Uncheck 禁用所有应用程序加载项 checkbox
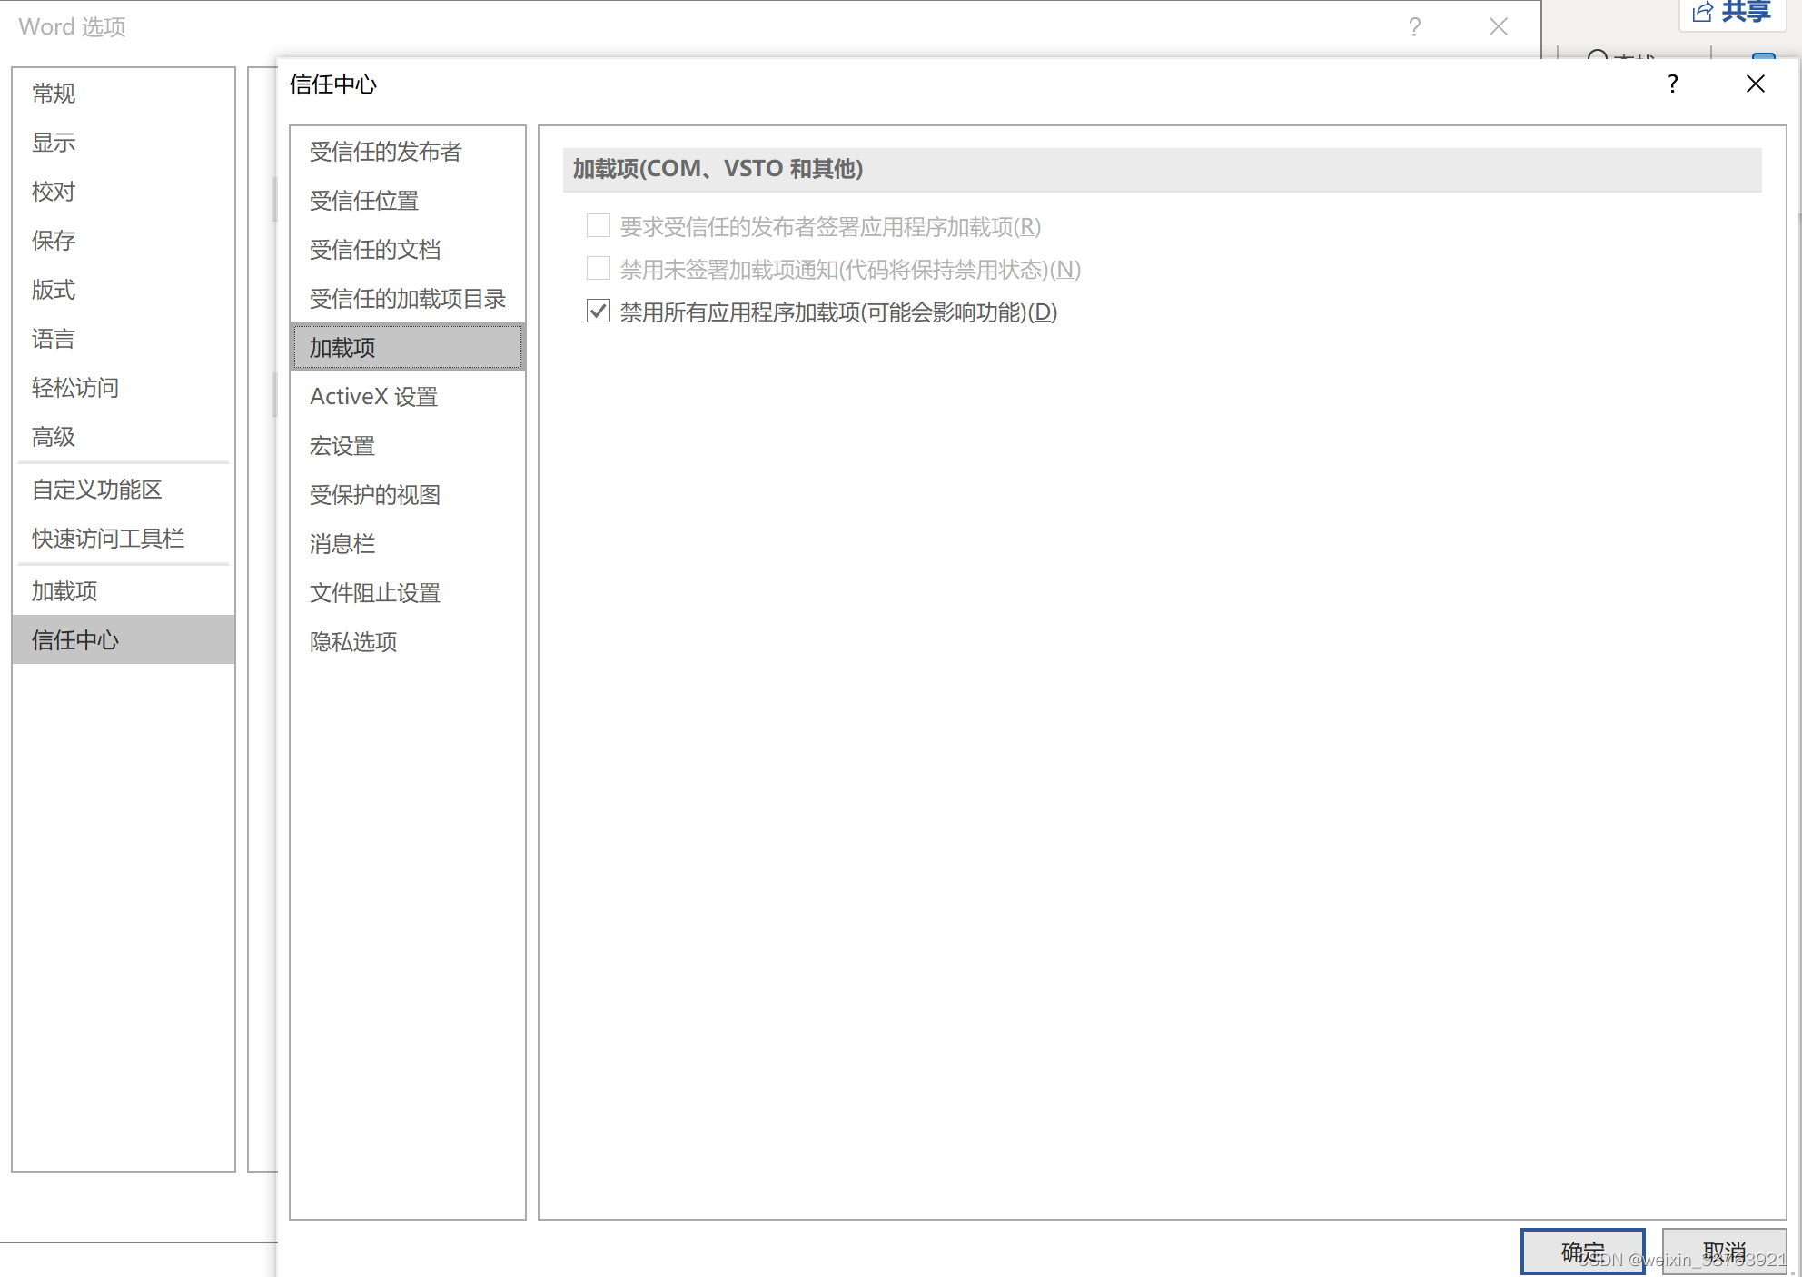This screenshot has width=1802, height=1277. coord(598,312)
